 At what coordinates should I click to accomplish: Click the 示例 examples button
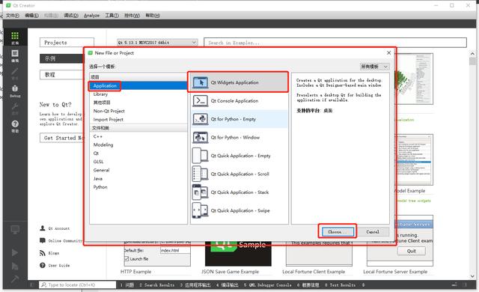click(x=61, y=58)
